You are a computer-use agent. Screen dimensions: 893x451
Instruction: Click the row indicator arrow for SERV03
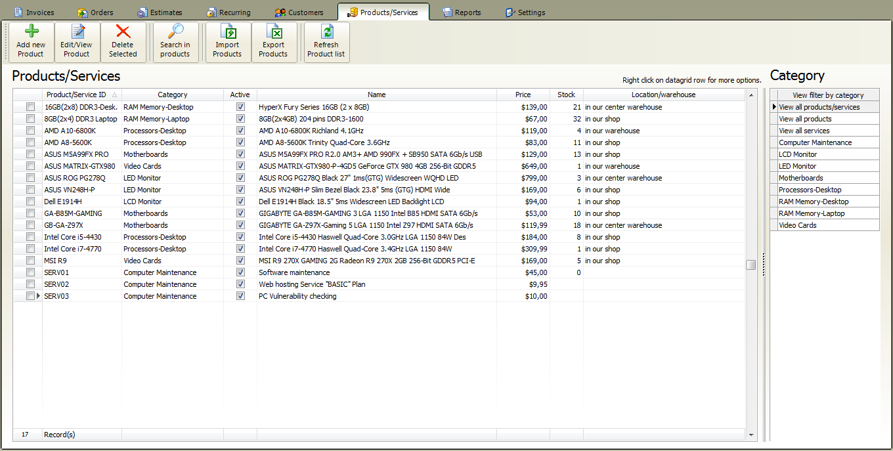pos(39,296)
